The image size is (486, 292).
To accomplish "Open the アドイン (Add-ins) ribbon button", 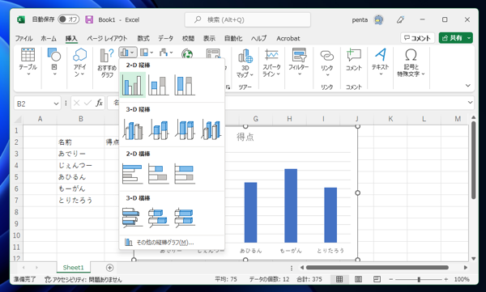I will [x=79, y=62].
